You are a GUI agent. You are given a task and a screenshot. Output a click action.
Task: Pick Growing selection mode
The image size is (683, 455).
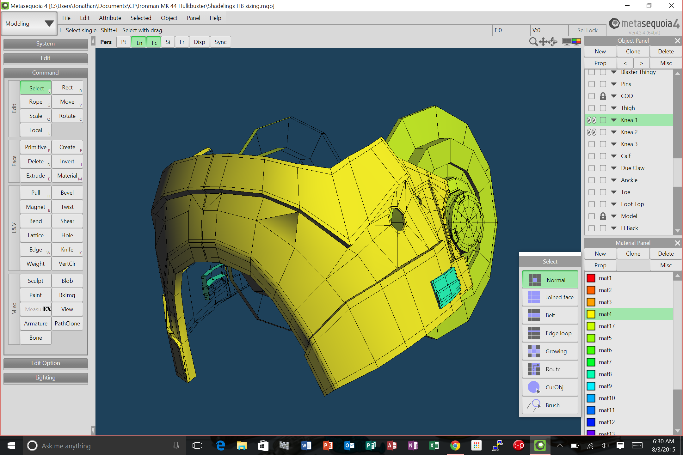point(550,351)
